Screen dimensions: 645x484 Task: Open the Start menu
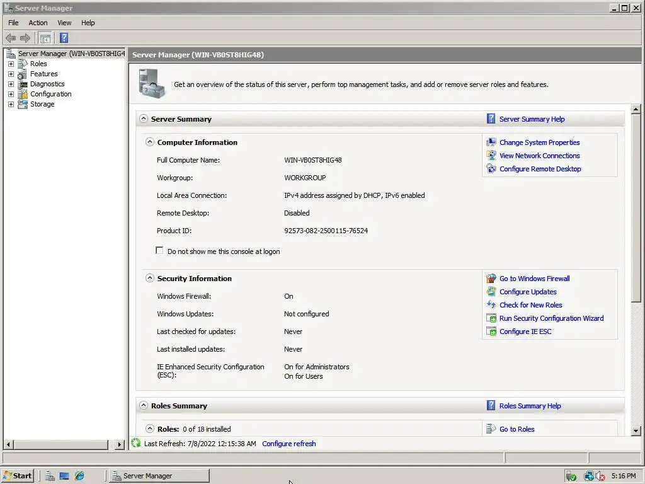click(x=17, y=476)
